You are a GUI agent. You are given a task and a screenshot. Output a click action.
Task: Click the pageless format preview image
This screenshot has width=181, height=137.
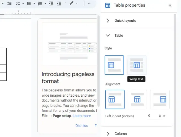pyautogui.click(x=69, y=44)
